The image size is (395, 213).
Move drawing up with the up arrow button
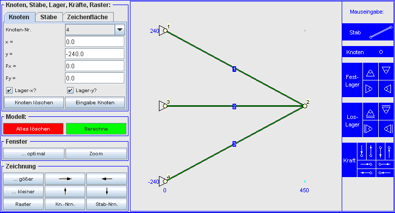(x=64, y=192)
